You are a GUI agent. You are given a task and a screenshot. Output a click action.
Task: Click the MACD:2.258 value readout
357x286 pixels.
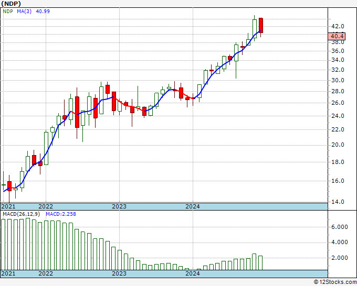[x=61, y=214]
